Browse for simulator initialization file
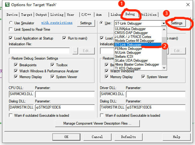Screen dimensions: 195x145 pyautogui.click(x=75, y=51)
